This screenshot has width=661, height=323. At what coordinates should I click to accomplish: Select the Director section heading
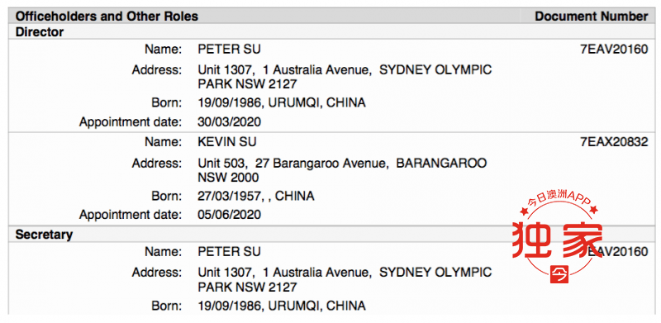coord(39,32)
